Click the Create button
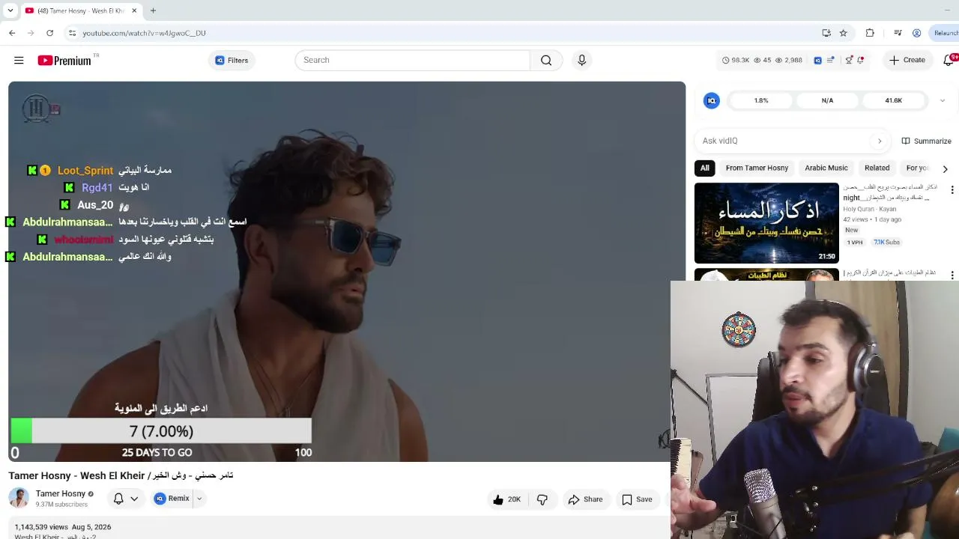This screenshot has height=539, width=959. [907, 60]
